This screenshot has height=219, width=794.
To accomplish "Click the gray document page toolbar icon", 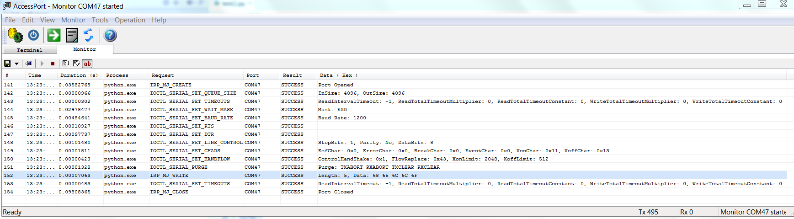I will coord(72,35).
